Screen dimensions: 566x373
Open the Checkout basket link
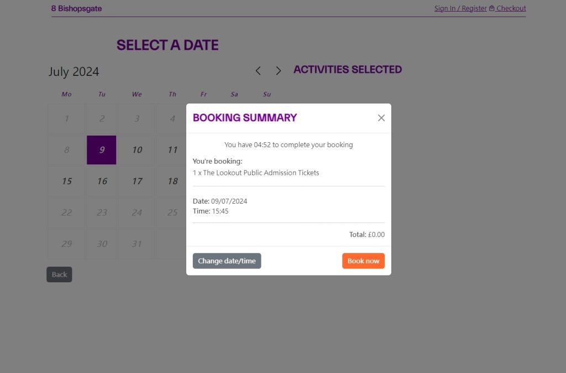coord(507,8)
